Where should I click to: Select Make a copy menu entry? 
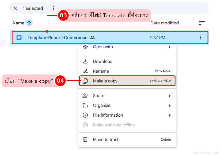tap(105, 81)
